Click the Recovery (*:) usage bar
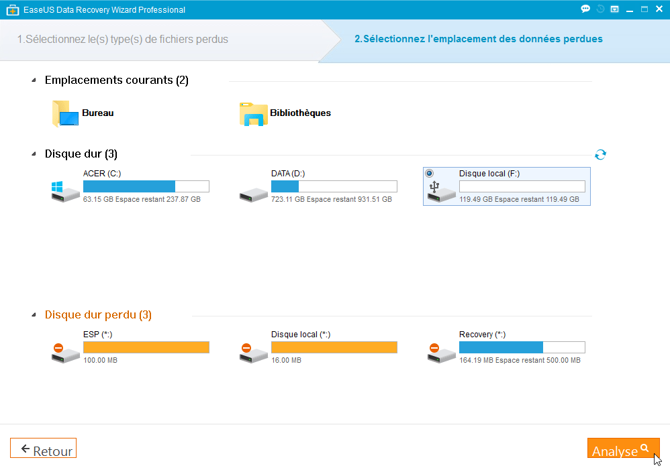The image size is (670, 468). (x=522, y=347)
